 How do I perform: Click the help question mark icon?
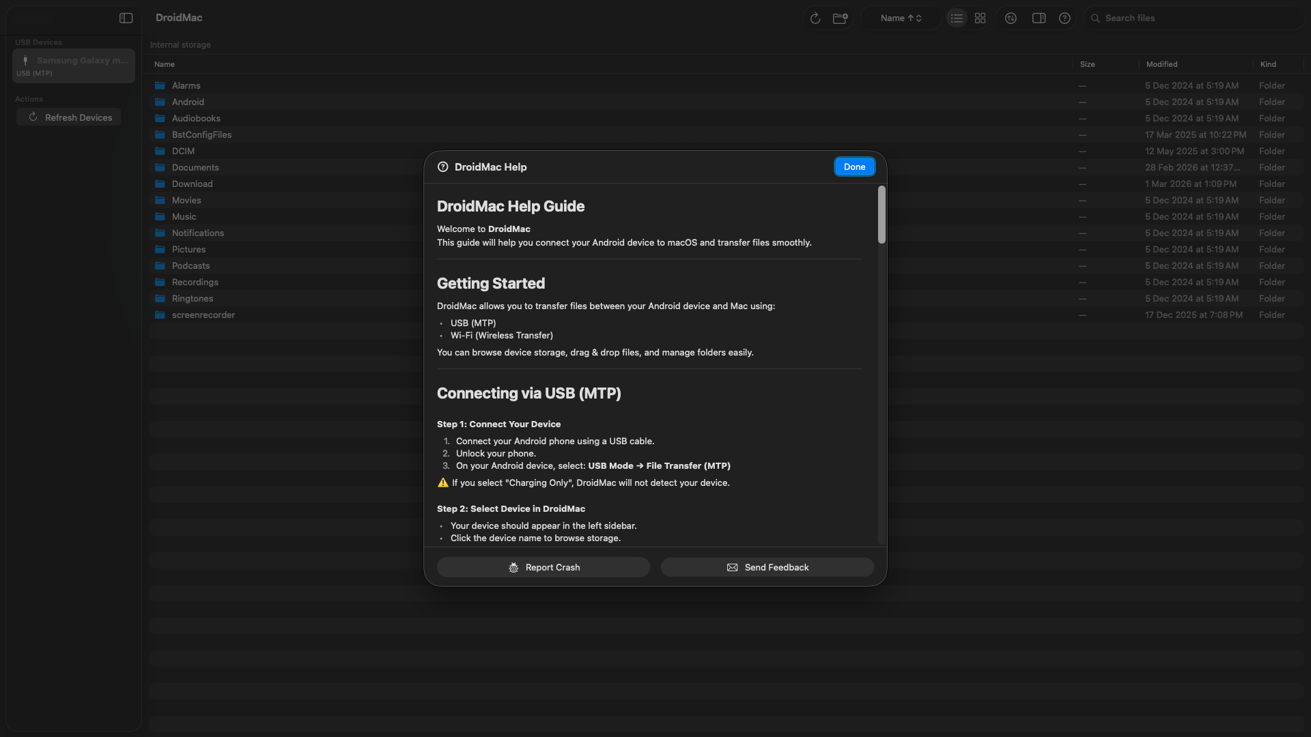(1065, 18)
